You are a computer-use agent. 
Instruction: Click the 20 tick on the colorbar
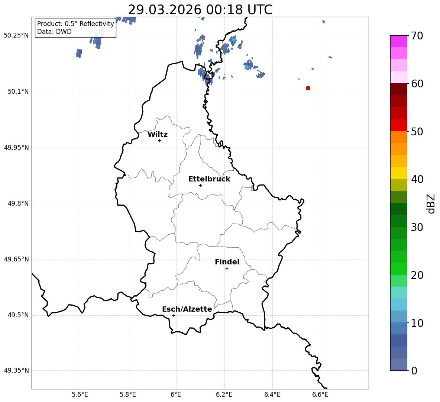417,275
